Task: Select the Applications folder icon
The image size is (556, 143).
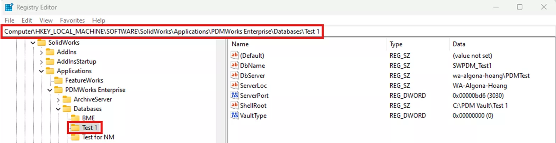Action: pyautogui.click(x=50, y=71)
